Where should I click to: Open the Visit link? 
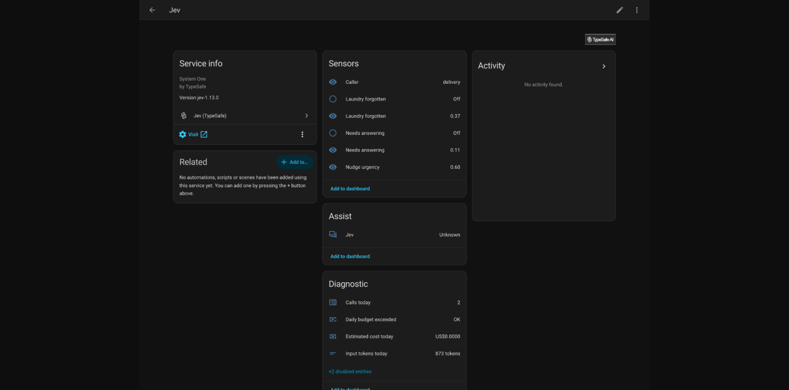(194, 134)
